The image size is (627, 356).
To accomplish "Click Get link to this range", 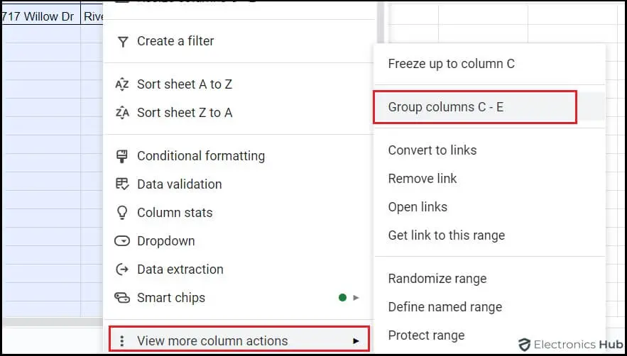I will [446, 235].
